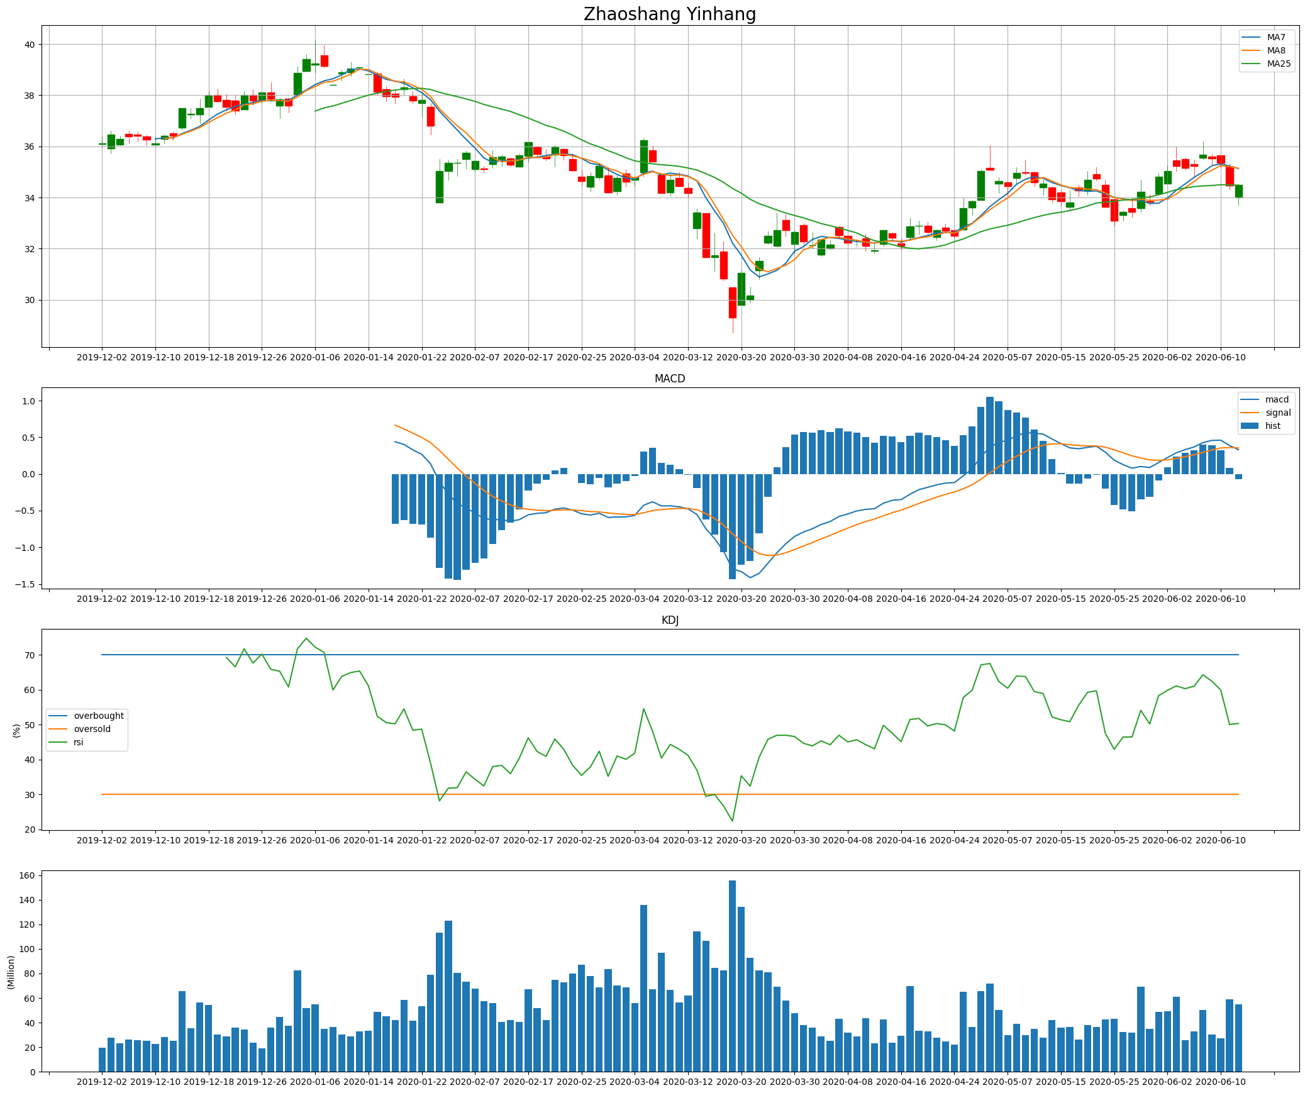Click the MA7 legend entry
This screenshot has width=1305, height=1093.
pos(1275,37)
